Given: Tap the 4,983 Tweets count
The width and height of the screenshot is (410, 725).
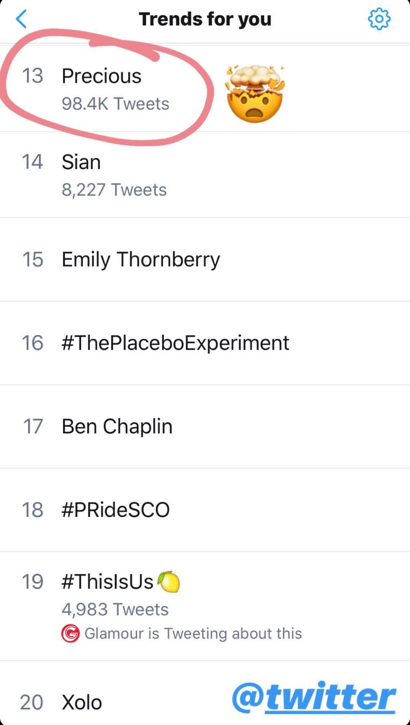Looking at the screenshot, I should [x=115, y=609].
